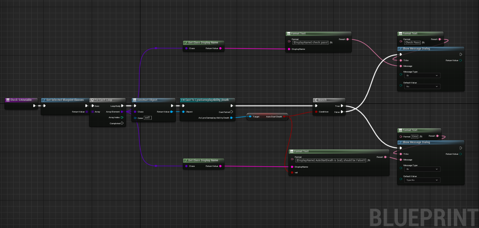
Task: Click the Cast Failed execution pin
Action: coord(232,112)
